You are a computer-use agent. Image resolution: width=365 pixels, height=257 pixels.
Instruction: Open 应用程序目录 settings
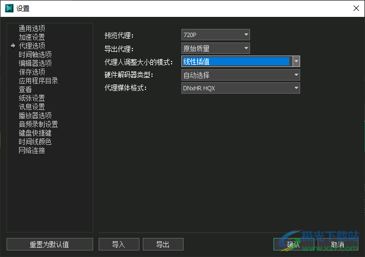[39, 81]
